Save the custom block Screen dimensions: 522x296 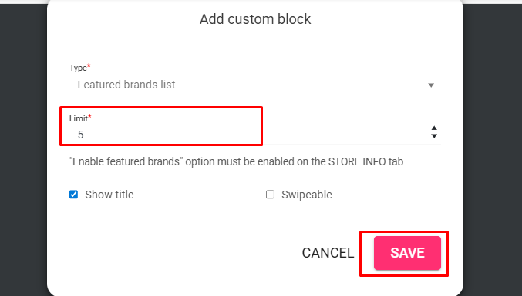(407, 253)
